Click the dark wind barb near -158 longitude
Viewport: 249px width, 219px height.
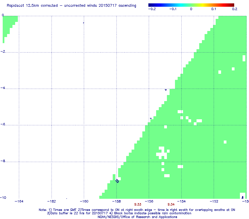pos(117,181)
